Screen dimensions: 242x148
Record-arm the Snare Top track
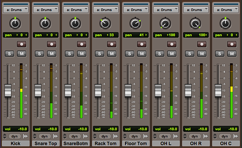click(52, 44)
